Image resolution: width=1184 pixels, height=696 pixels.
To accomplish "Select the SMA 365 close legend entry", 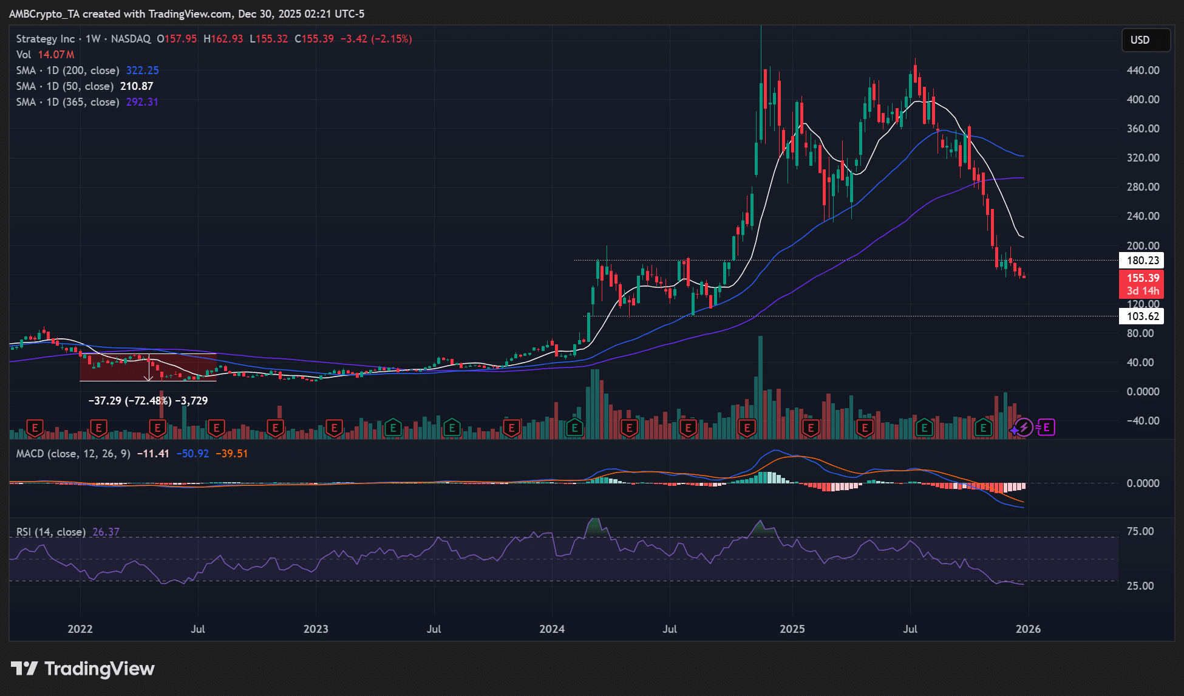I will pyautogui.click(x=67, y=102).
